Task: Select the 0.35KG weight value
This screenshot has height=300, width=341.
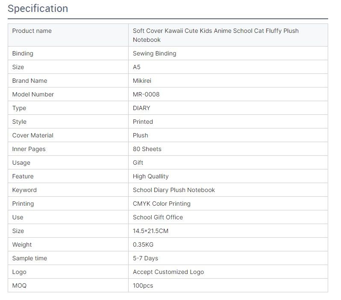Action: click(143, 245)
